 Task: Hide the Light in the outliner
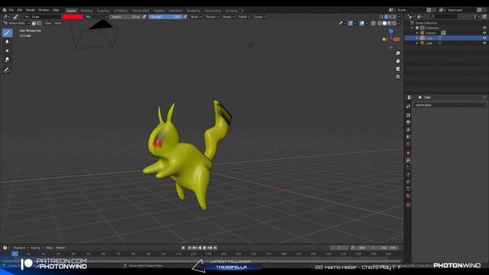[484, 43]
